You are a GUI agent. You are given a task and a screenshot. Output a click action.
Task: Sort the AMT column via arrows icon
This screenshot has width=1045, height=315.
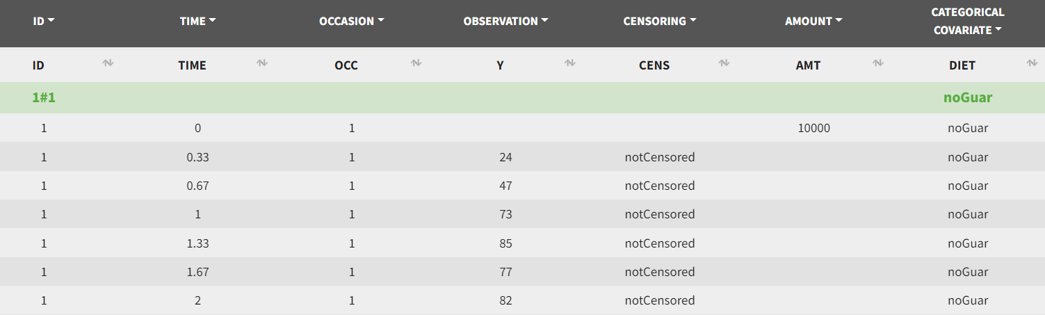pyautogui.click(x=878, y=63)
